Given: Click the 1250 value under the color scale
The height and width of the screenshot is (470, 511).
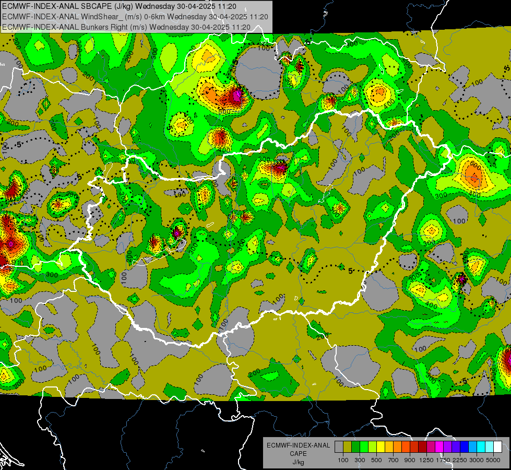Looking at the screenshot, I should pos(426,460).
